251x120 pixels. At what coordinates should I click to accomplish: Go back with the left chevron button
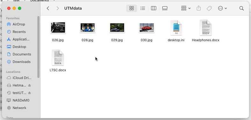[x=48, y=8]
